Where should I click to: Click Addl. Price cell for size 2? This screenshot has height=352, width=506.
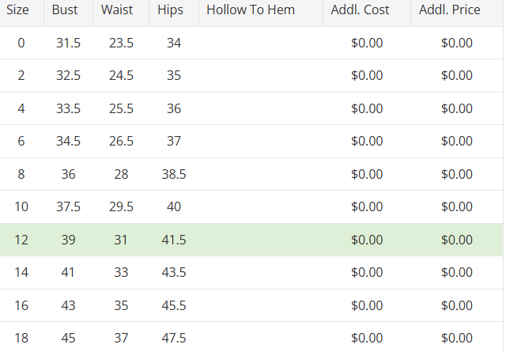(x=457, y=76)
